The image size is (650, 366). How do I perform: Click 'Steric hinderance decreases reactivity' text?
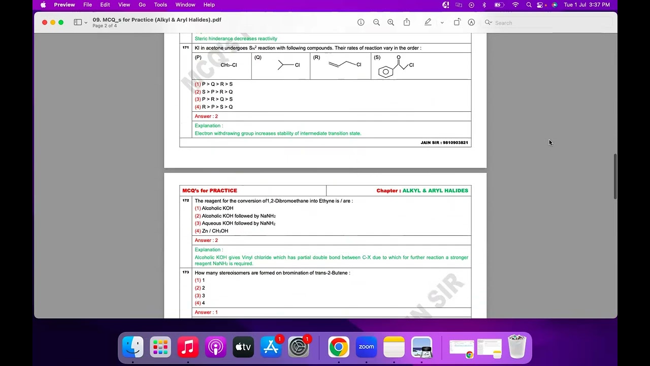point(236,38)
